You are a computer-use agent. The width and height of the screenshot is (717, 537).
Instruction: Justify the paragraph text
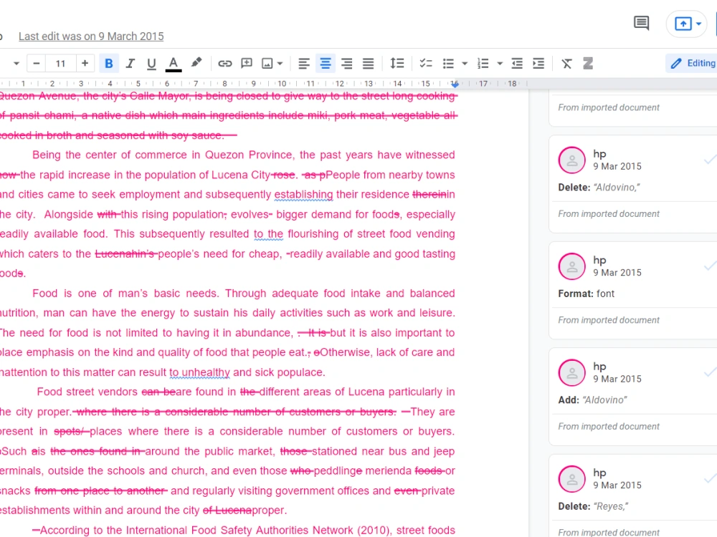(368, 63)
